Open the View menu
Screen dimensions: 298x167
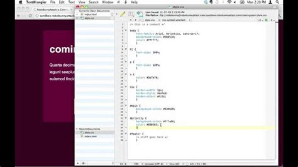coord(82,2)
